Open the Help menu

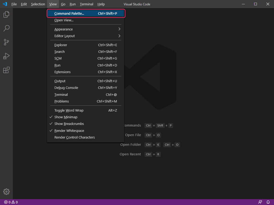click(101, 4)
